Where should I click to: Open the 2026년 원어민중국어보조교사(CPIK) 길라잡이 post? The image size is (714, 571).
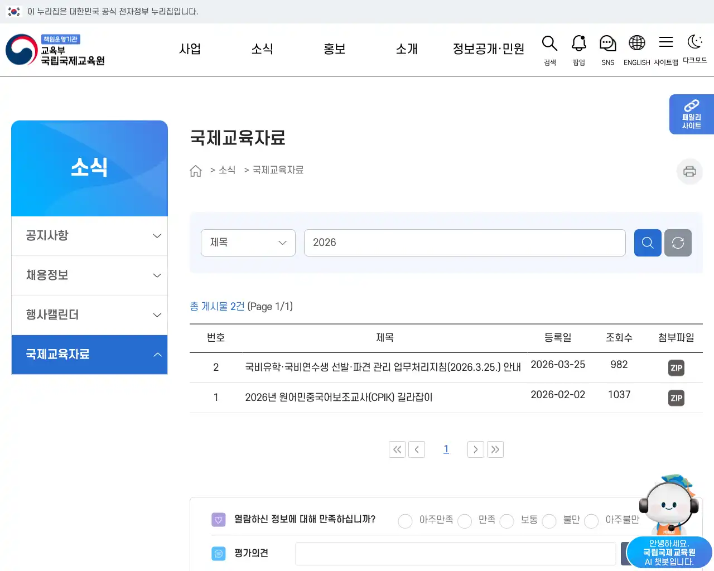coord(339,398)
